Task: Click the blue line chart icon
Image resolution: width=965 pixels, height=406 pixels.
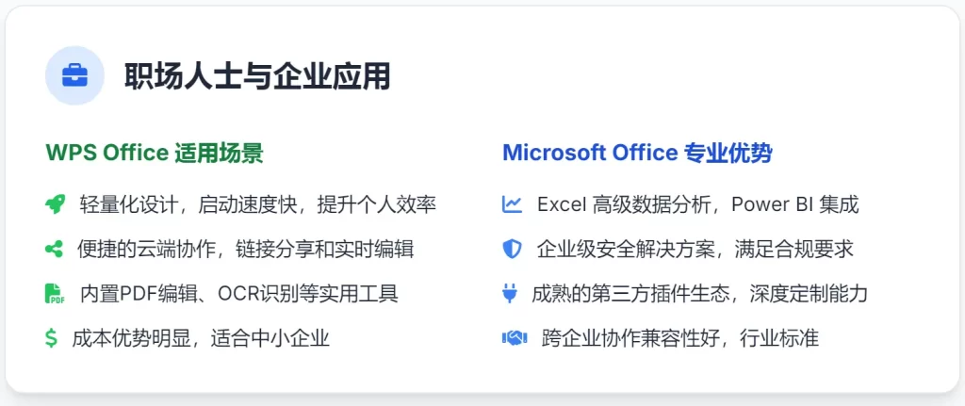Action: (x=512, y=204)
